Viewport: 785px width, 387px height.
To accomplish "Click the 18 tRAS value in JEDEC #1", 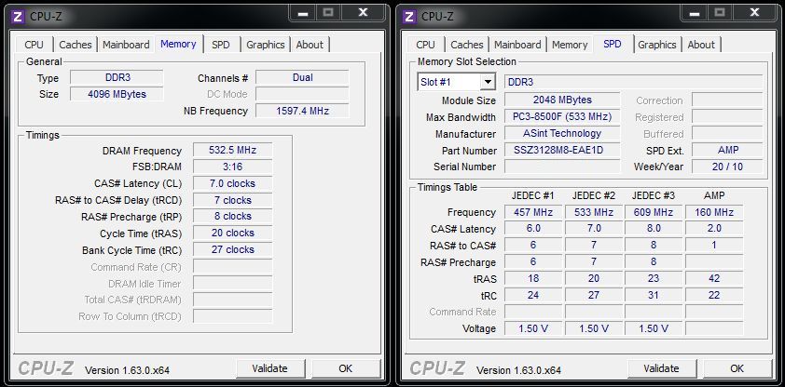I will coord(533,278).
